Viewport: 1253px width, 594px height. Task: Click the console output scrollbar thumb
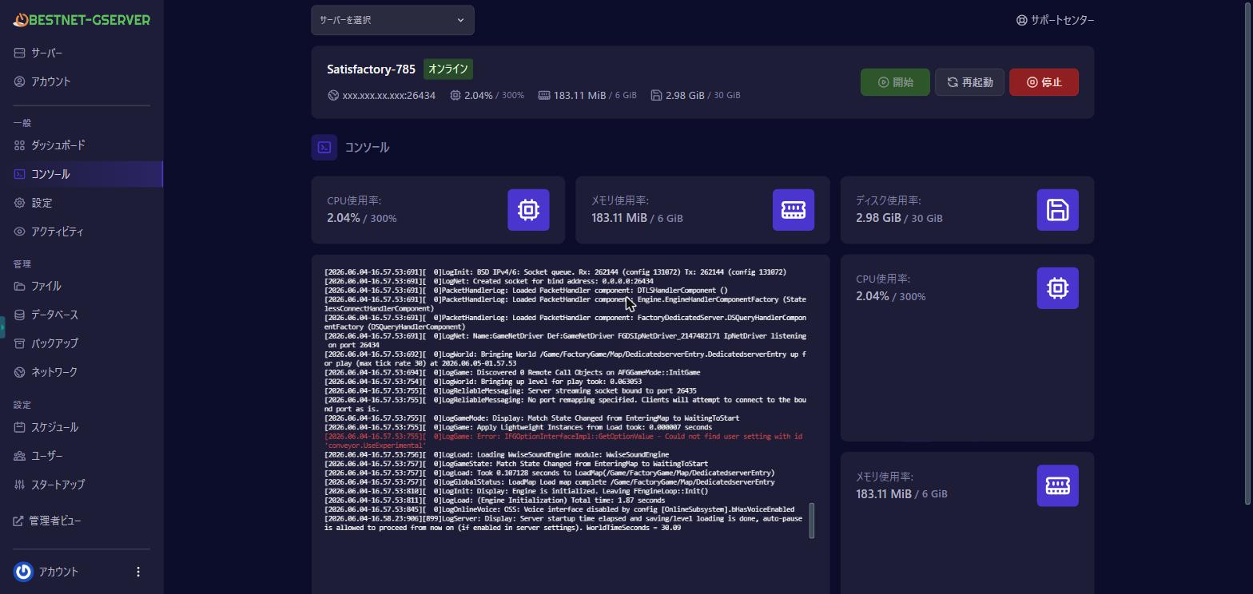click(x=813, y=521)
